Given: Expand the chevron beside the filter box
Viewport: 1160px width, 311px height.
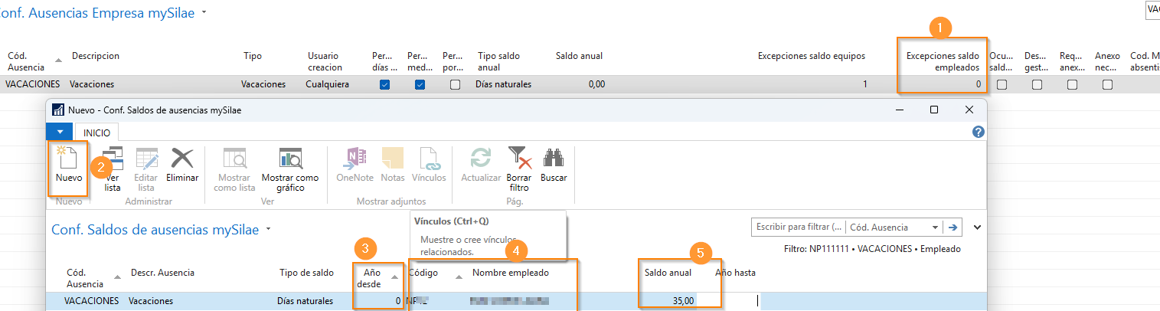Looking at the screenshot, I should click(977, 227).
